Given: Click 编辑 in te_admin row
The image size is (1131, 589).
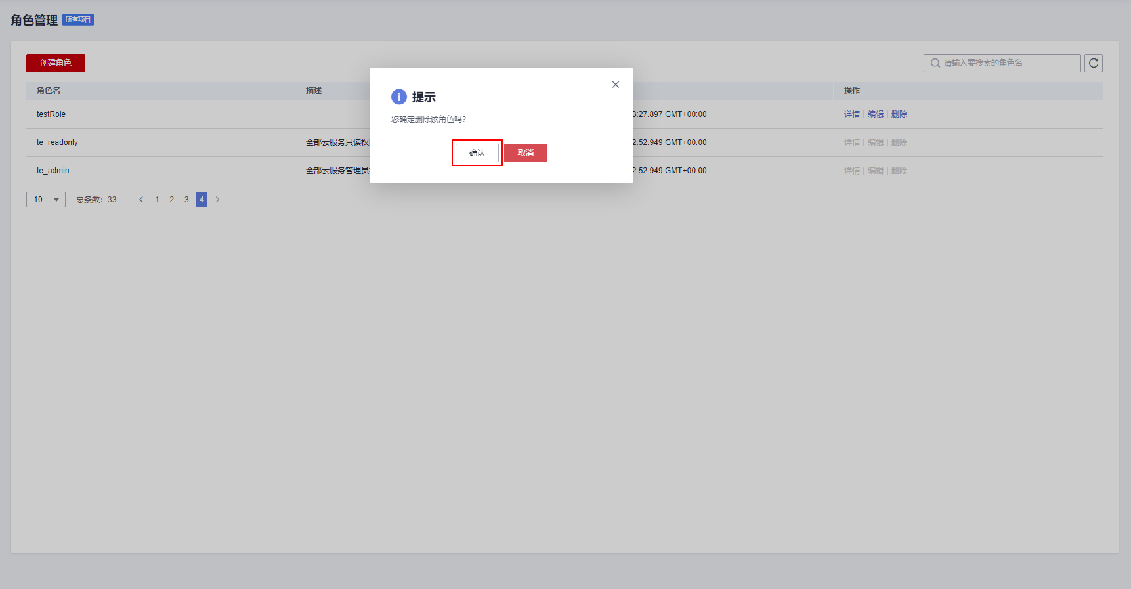Looking at the screenshot, I should [876, 171].
